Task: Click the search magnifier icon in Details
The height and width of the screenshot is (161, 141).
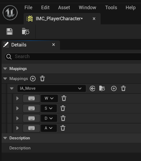Action: pos(9,56)
